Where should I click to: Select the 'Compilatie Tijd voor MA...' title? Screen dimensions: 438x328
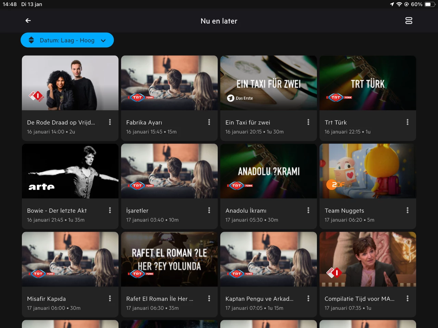pos(360,299)
